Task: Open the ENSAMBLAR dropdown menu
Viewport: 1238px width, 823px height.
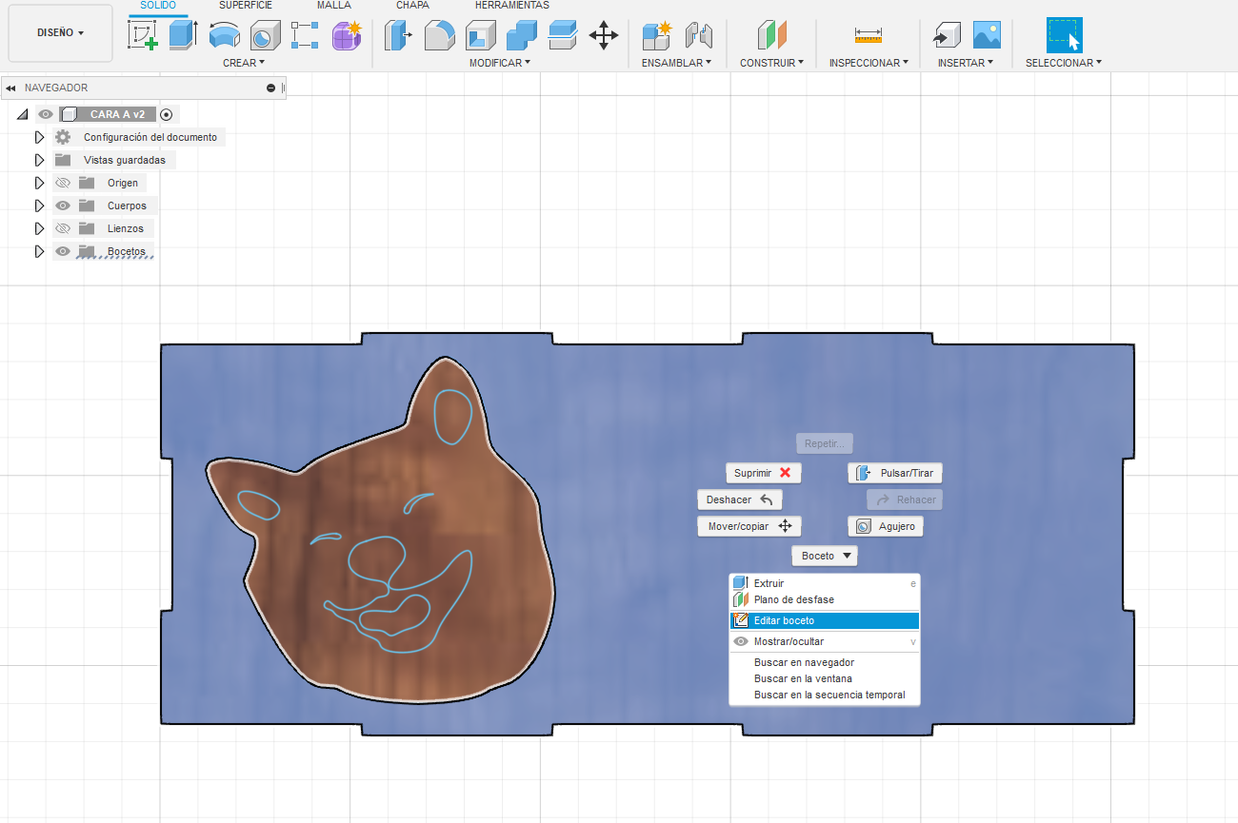Action: click(676, 63)
